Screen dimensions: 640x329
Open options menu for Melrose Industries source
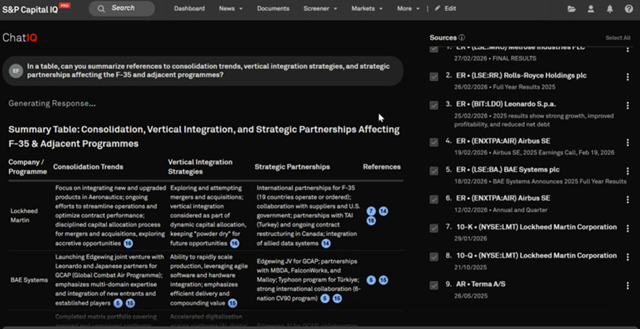[628, 49]
